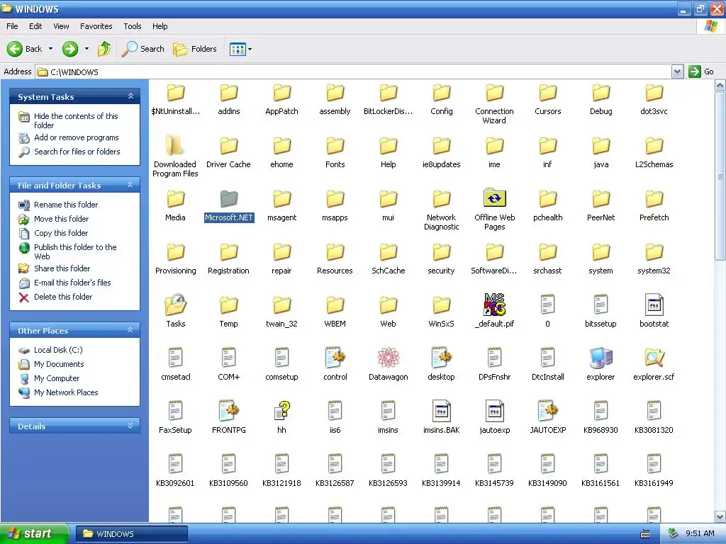Click the Fonts folder icon

click(335, 145)
